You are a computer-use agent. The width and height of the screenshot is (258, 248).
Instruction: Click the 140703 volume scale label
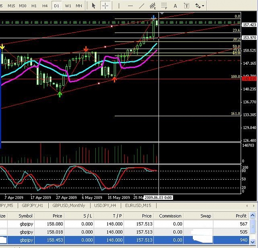(248, 145)
